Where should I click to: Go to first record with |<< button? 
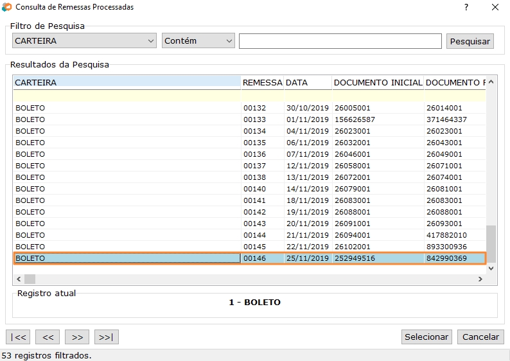(18, 337)
